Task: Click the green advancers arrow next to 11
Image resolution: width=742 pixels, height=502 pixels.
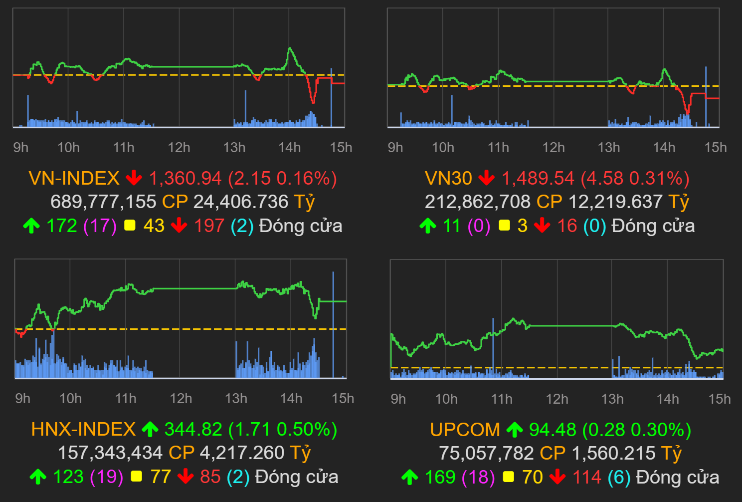Action: (x=428, y=226)
